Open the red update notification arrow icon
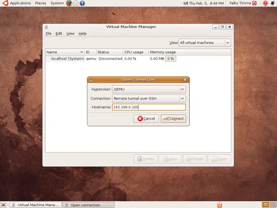Image resolution: width=277 pixels, height=208 pixels. click(265, 3)
